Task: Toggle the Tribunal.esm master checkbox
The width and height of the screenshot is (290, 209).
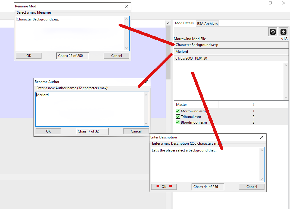Action: (178, 117)
